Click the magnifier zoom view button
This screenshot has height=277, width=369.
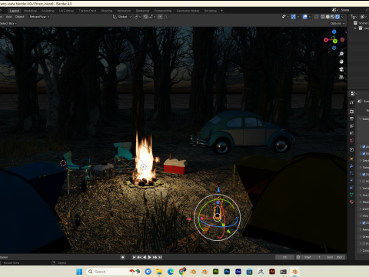[341, 54]
